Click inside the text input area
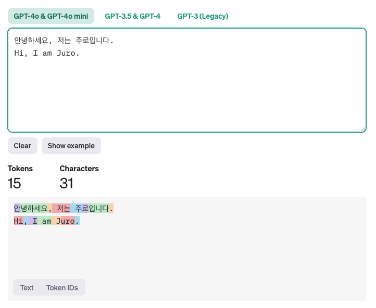 pos(187,80)
